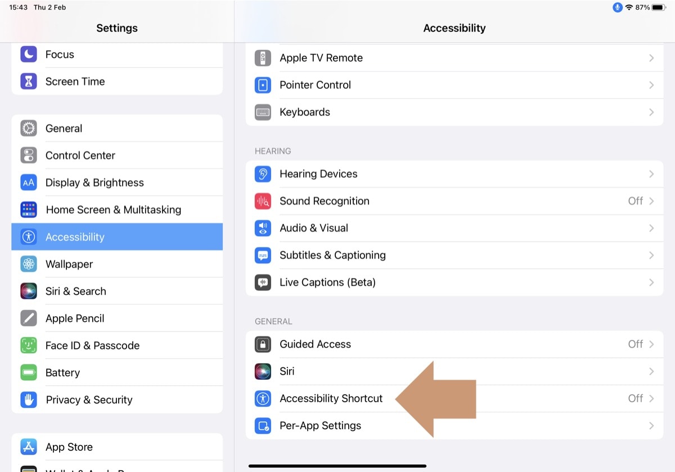Tap the Home Screen & Multitasking grid icon
Screen dimensions: 675x472
[x=29, y=210]
